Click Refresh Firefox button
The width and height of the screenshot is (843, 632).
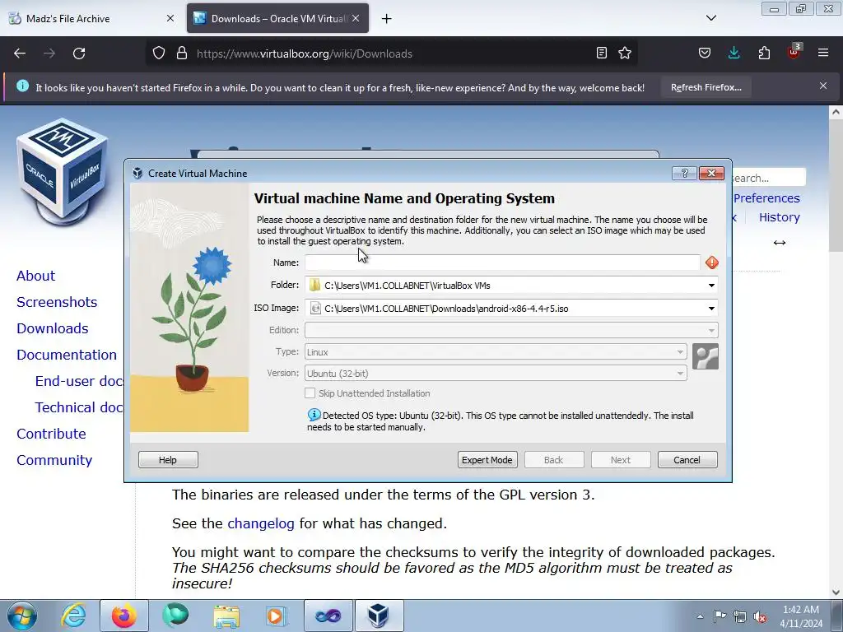point(706,87)
